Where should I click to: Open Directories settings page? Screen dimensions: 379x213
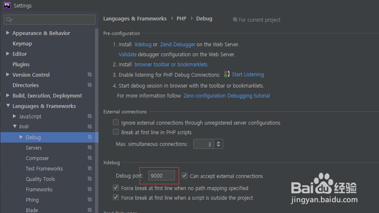pyautogui.click(x=26, y=85)
